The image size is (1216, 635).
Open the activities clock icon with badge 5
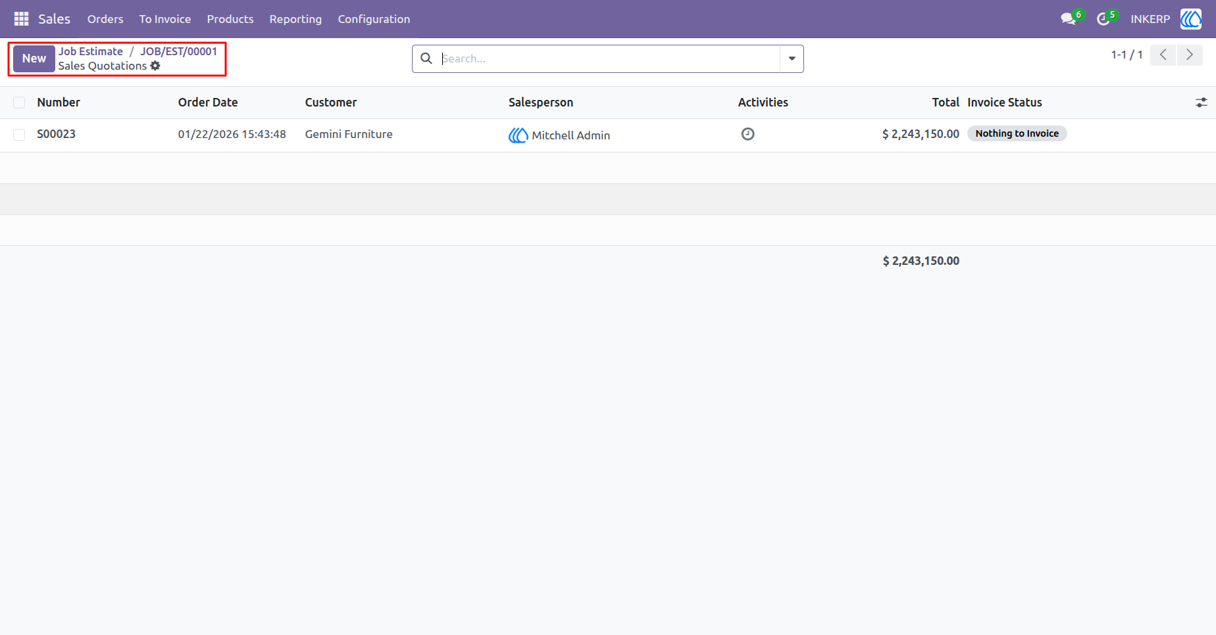(x=1103, y=19)
